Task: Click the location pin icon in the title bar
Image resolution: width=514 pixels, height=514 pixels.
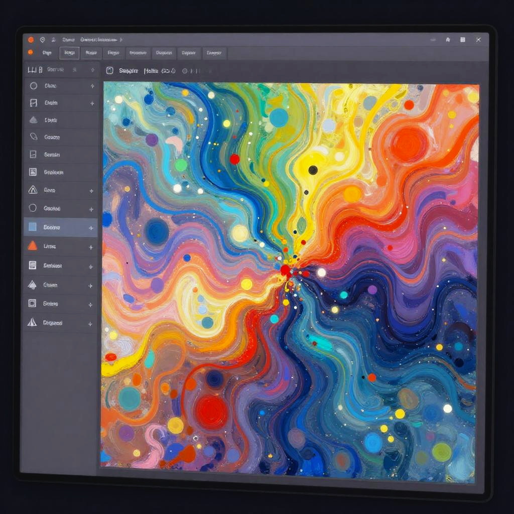Action: pyautogui.click(x=43, y=40)
